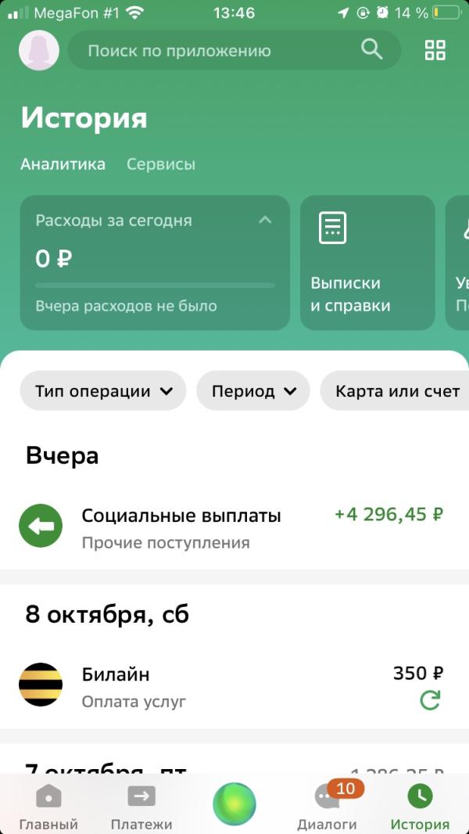This screenshot has width=469, height=834.
Task: Tap the search magnifier icon
Action: pos(372,50)
